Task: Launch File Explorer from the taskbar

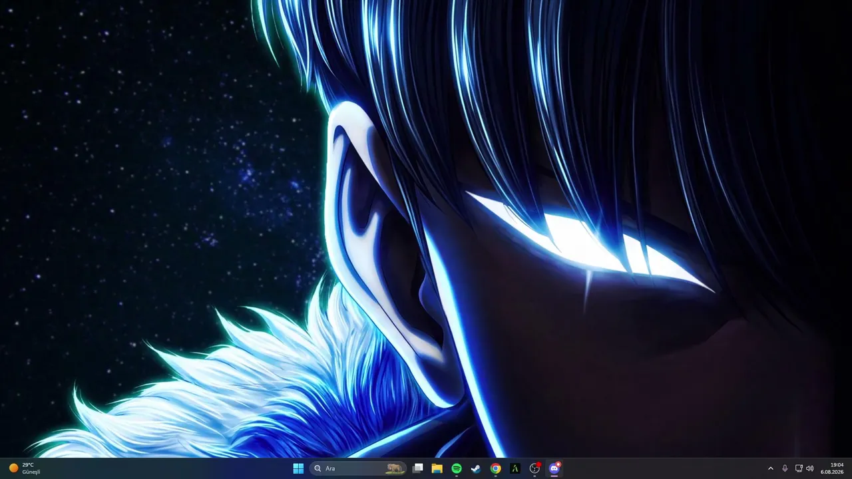Action: tap(437, 468)
